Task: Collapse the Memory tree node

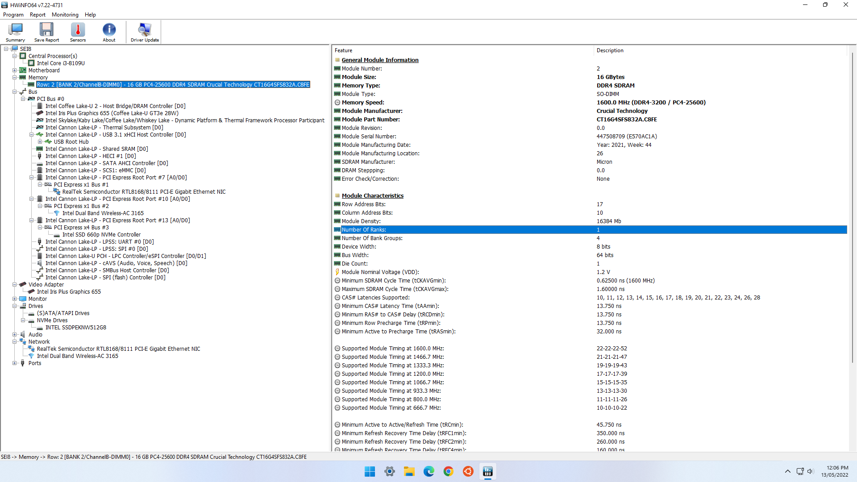Action: (x=15, y=78)
